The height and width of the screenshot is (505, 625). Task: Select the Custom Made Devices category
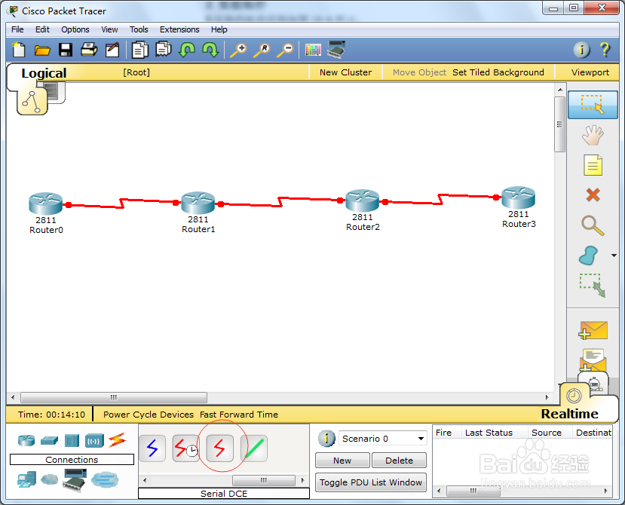[x=75, y=480]
